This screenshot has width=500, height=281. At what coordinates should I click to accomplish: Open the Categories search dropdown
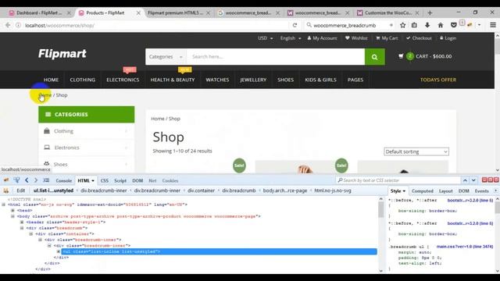[166, 57]
